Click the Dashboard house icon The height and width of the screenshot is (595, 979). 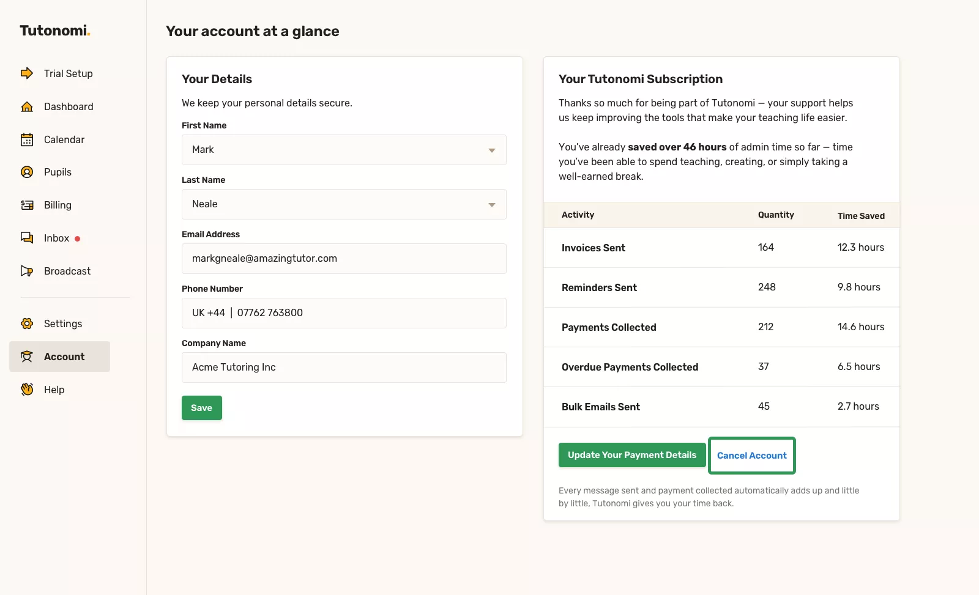click(x=27, y=106)
